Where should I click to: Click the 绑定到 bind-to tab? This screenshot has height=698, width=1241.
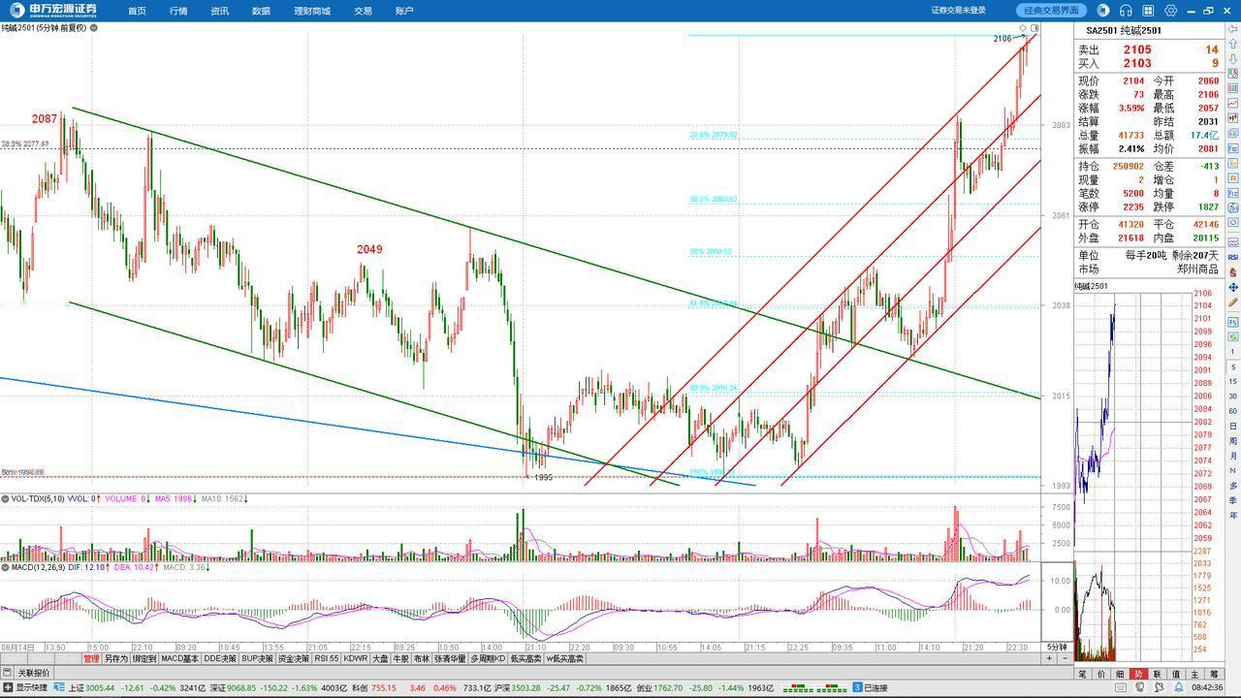(144, 659)
